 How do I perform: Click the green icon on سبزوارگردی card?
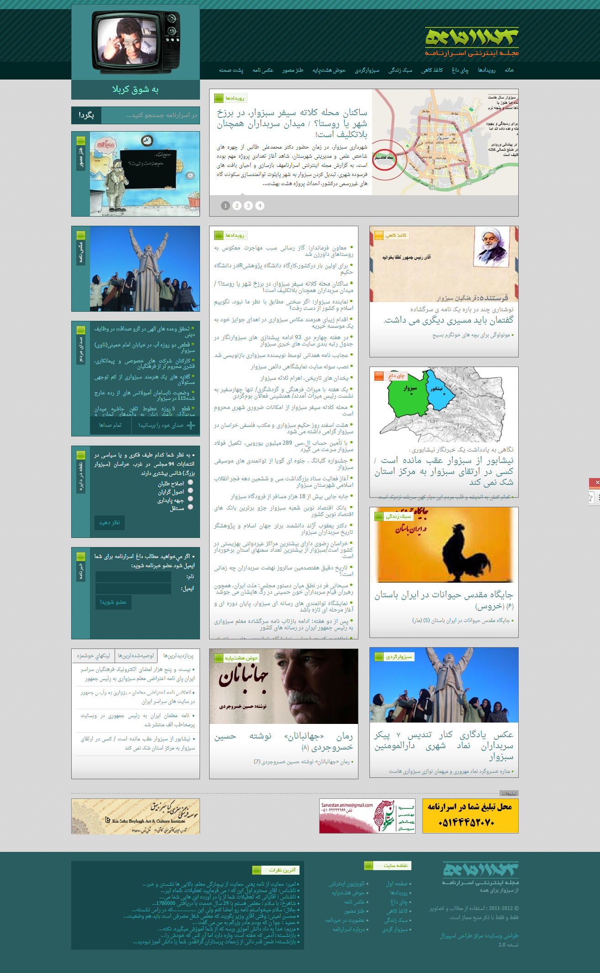[379, 657]
